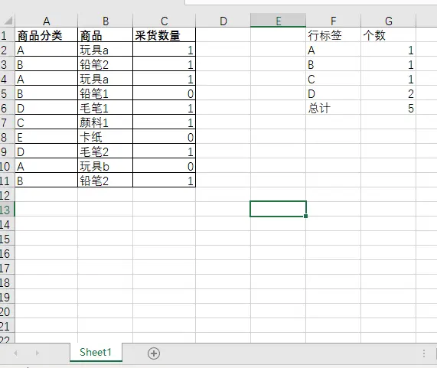
Task: Select row 1 header
Action: pyautogui.click(x=6, y=35)
